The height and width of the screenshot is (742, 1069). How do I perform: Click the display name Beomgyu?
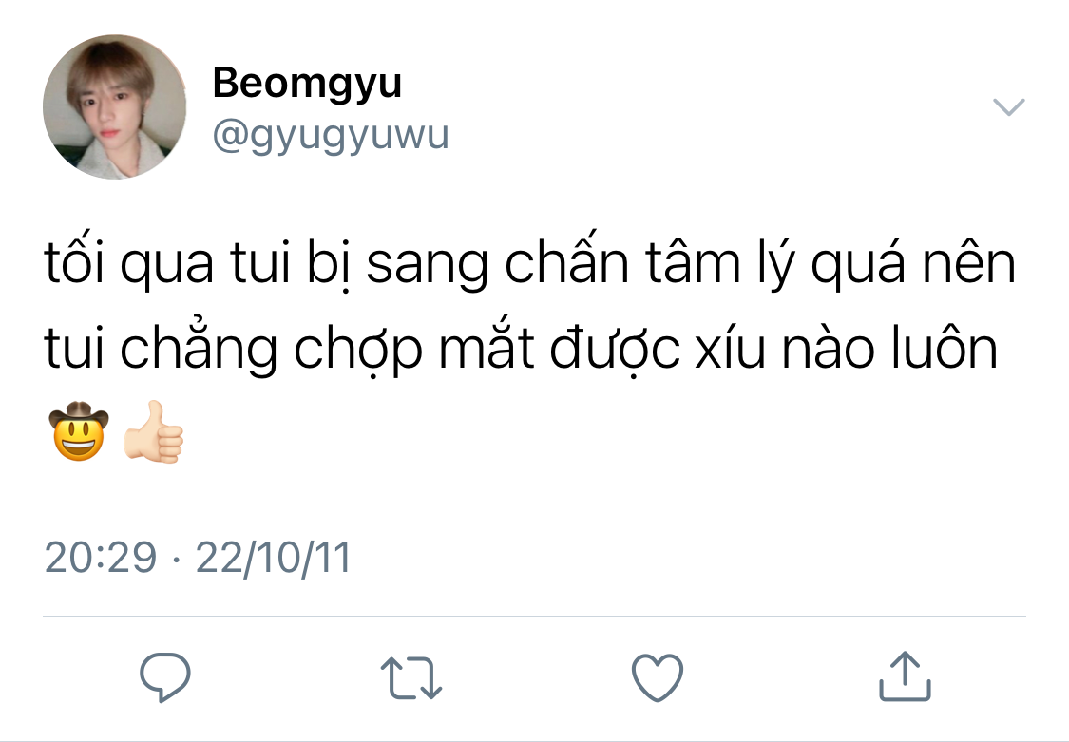307,84
